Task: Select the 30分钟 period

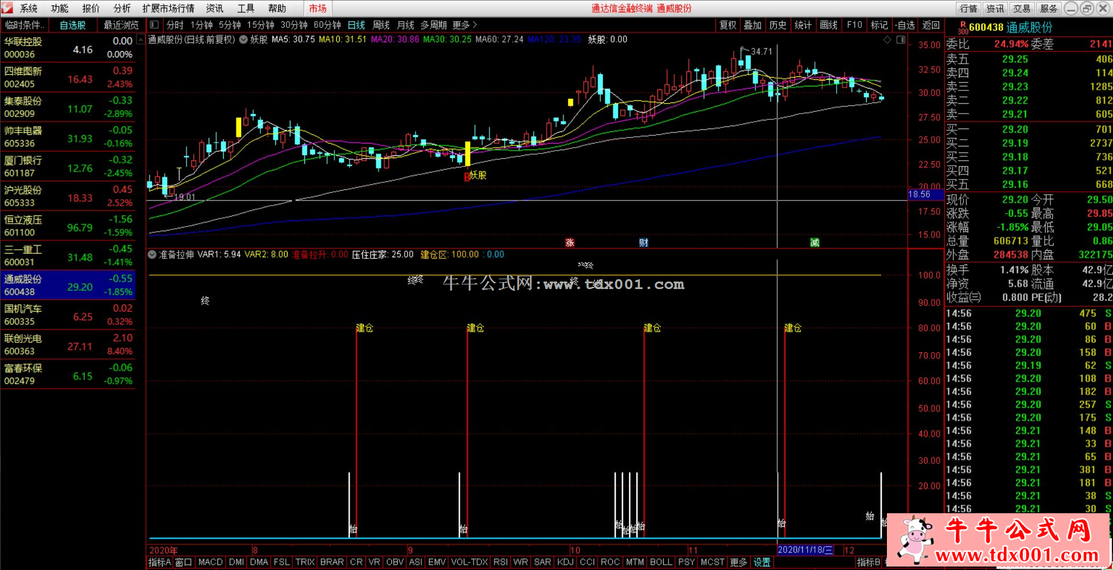Action: pyautogui.click(x=294, y=25)
